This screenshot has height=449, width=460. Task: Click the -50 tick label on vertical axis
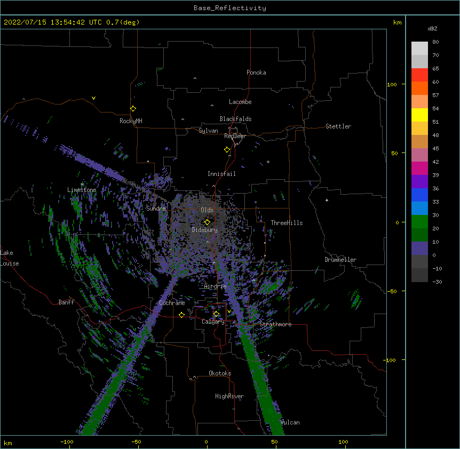(393, 291)
